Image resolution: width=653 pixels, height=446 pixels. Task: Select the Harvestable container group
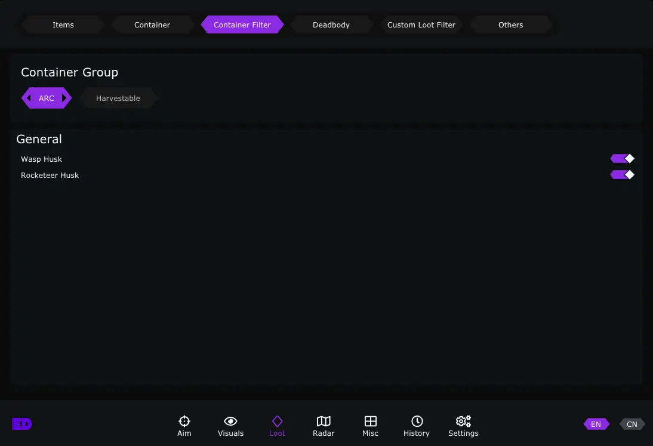point(118,99)
